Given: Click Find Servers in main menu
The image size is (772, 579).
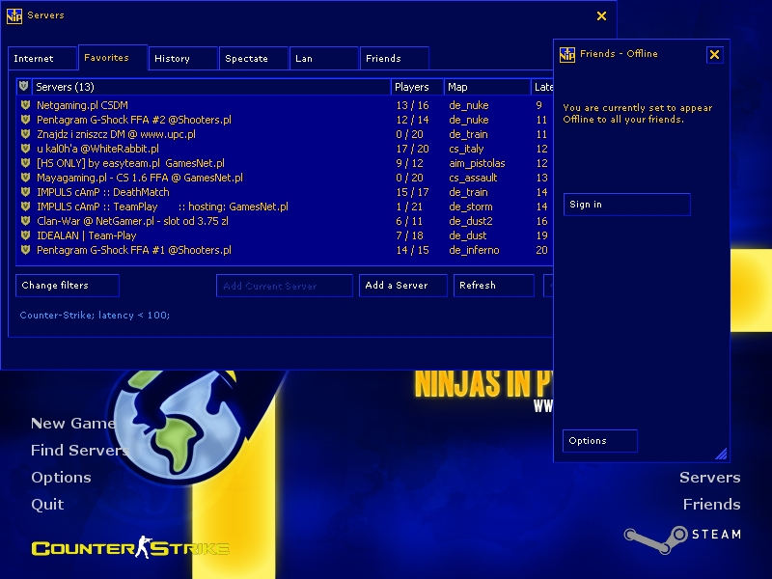Looking at the screenshot, I should click(x=79, y=450).
